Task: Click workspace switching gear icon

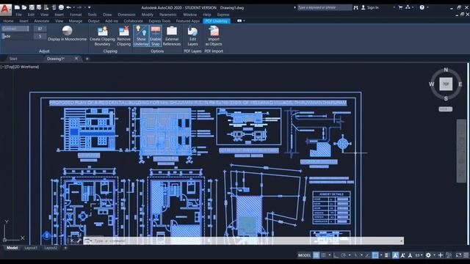Action: pyautogui.click(x=428, y=255)
